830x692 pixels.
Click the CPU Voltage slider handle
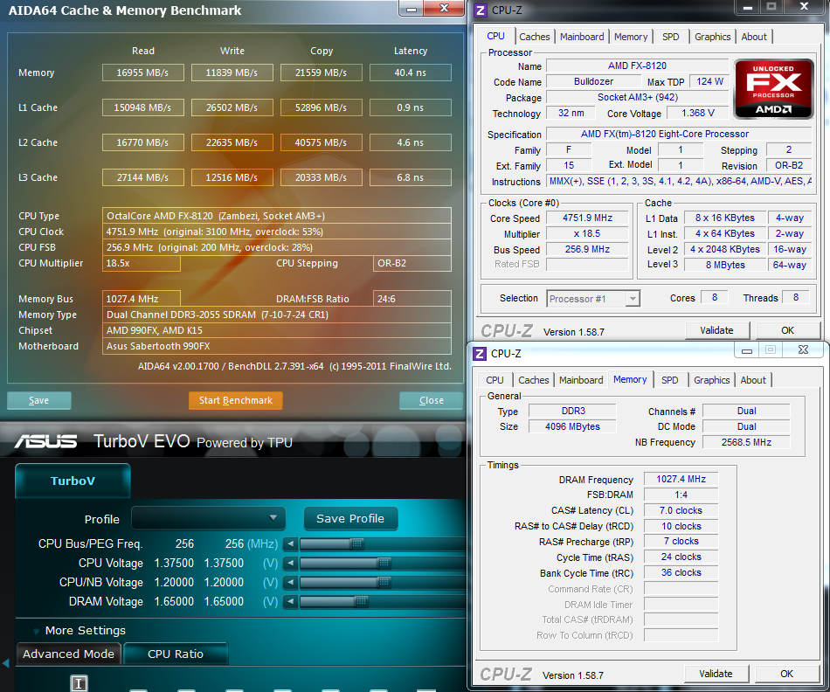click(384, 564)
